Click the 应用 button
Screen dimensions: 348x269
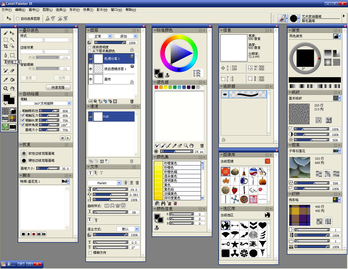point(62,78)
